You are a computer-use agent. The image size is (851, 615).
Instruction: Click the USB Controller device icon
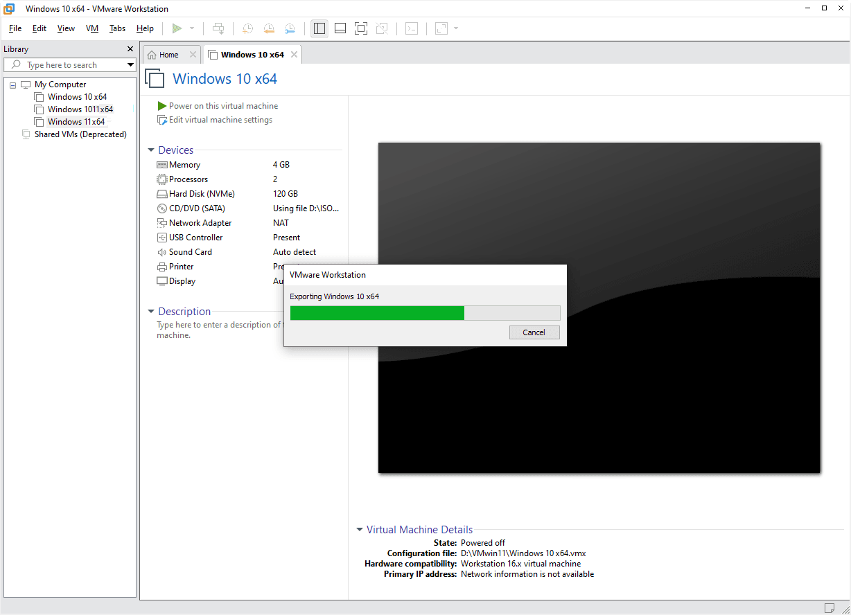(x=162, y=238)
